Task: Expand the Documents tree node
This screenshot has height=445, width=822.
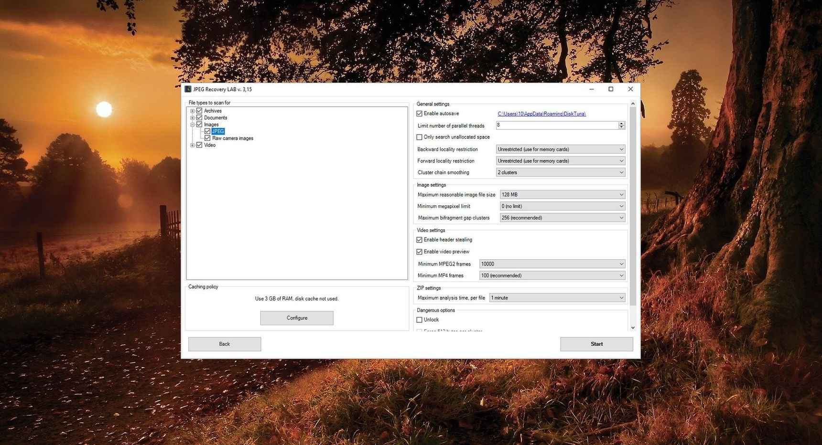Action: 192,118
